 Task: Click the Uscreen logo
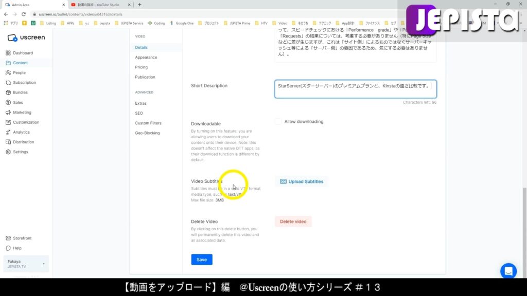point(26,38)
